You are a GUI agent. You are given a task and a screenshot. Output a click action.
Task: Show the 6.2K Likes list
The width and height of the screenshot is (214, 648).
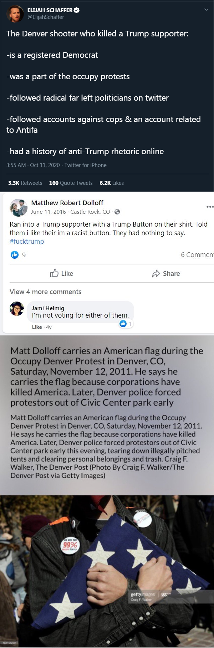point(112,183)
